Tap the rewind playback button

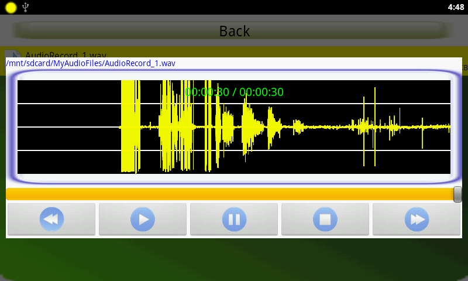[51, 219]
